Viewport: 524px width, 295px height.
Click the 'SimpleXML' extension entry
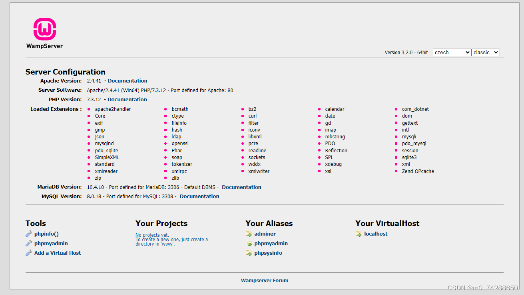pos(107,157)
